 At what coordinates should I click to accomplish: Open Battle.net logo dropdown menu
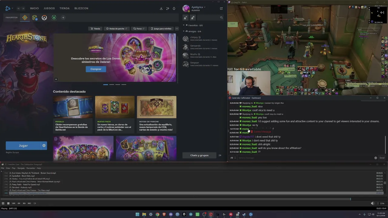click(x=9, y=8)
